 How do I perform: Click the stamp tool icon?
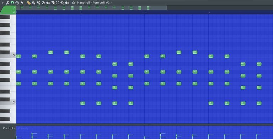[x=17, y=2]
